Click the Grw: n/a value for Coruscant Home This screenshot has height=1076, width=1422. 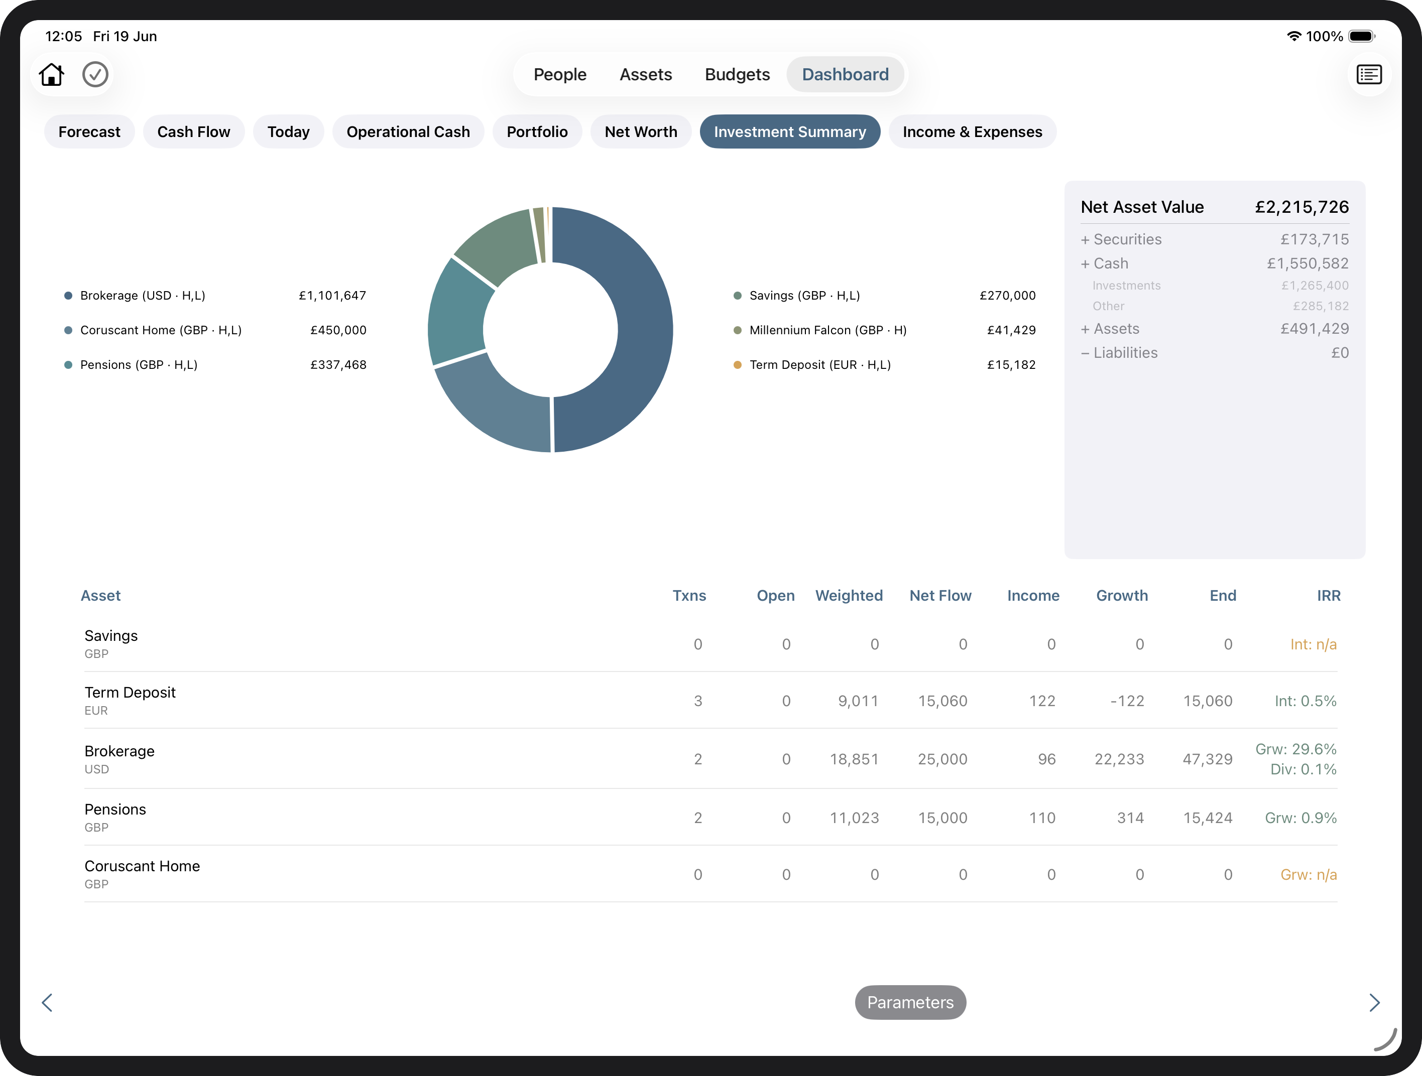pyautogui.click(x=1308, y=874)
